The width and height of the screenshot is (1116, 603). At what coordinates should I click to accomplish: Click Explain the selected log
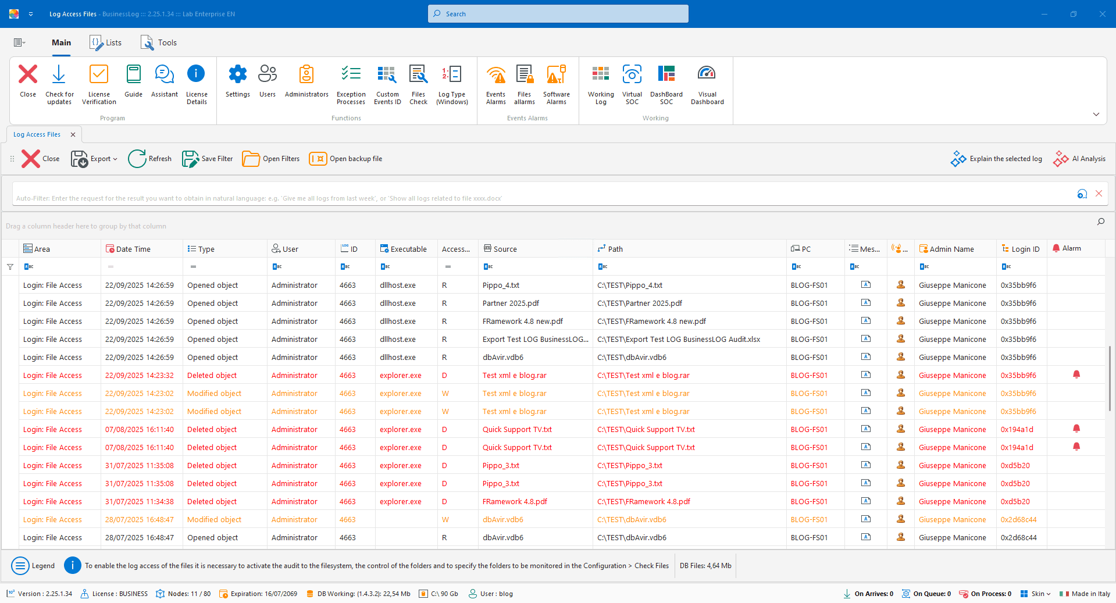click(997, 159)
